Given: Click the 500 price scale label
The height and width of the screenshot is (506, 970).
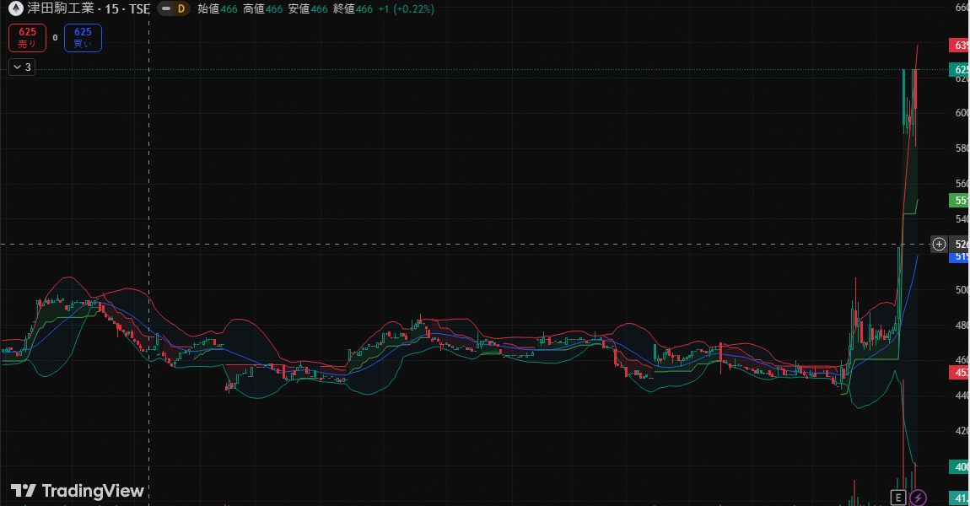Looking at the screenshot, I should click(962, 289).
